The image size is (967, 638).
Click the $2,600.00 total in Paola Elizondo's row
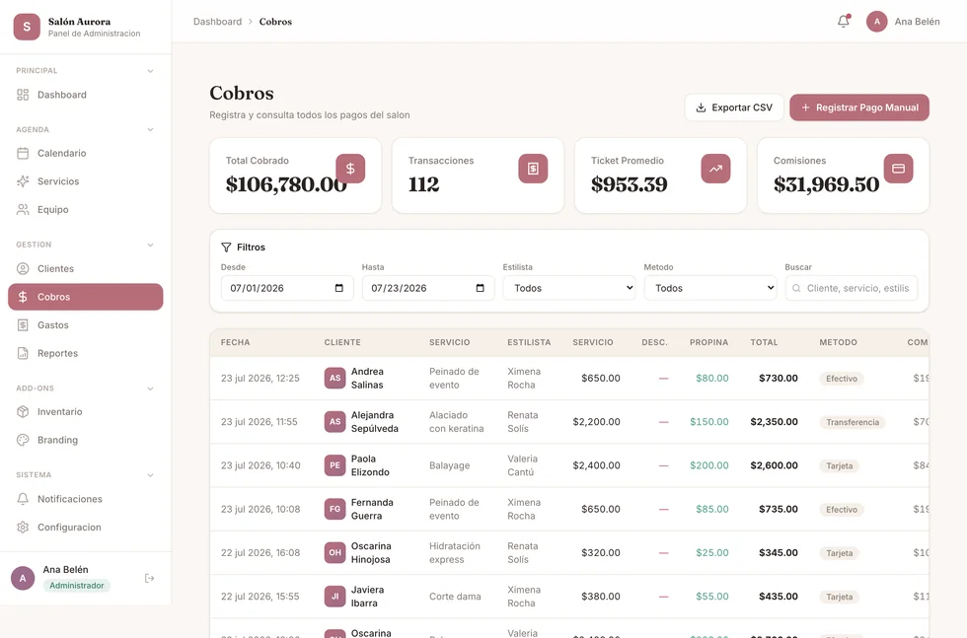(774, 465)
